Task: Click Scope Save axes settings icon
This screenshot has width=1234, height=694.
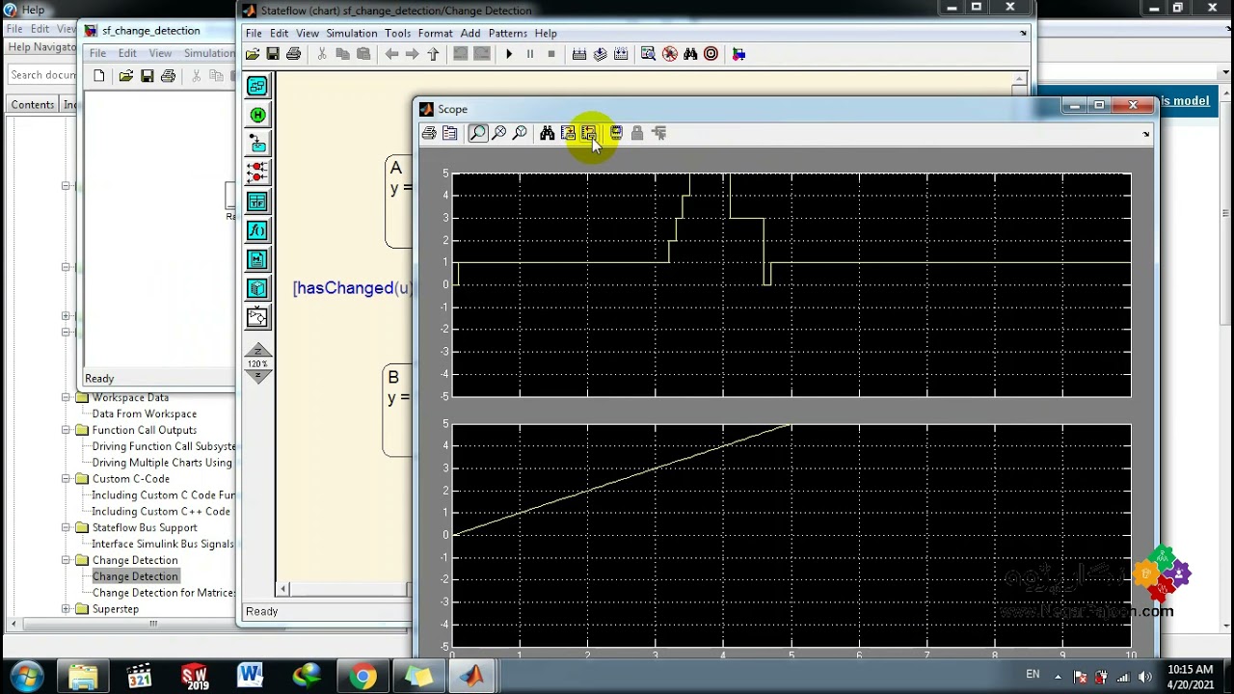Action: [568, 133]
